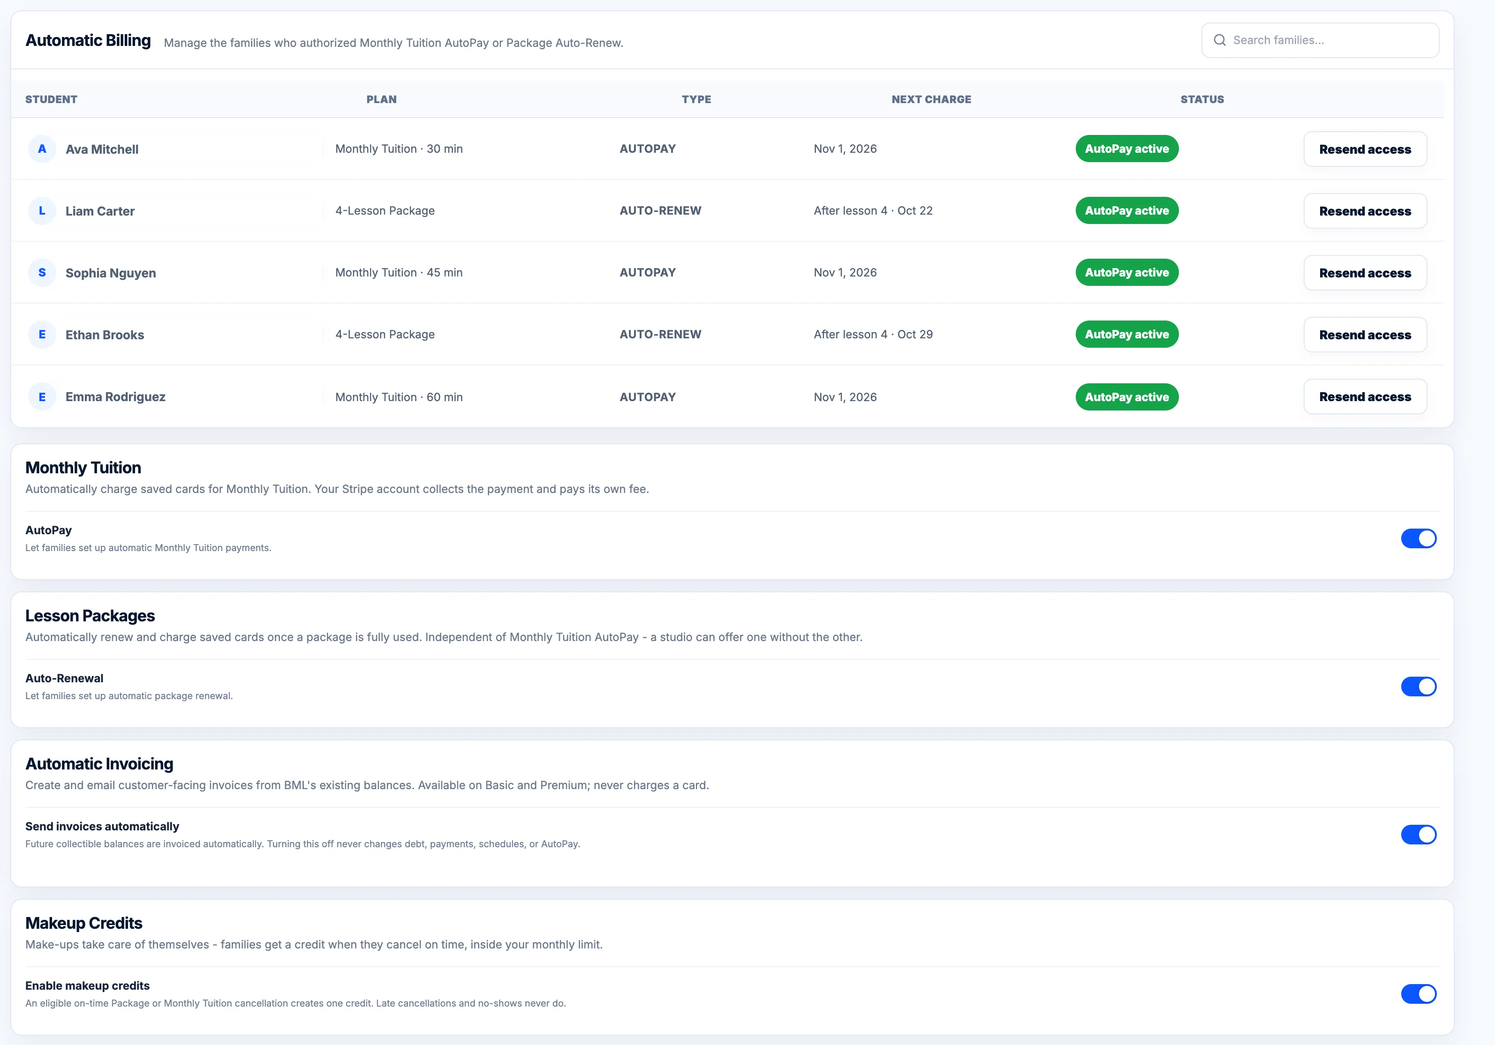Disable Send invoices automatically toggle
Screen dimensions: 1495x1045
click(1419, 835)
